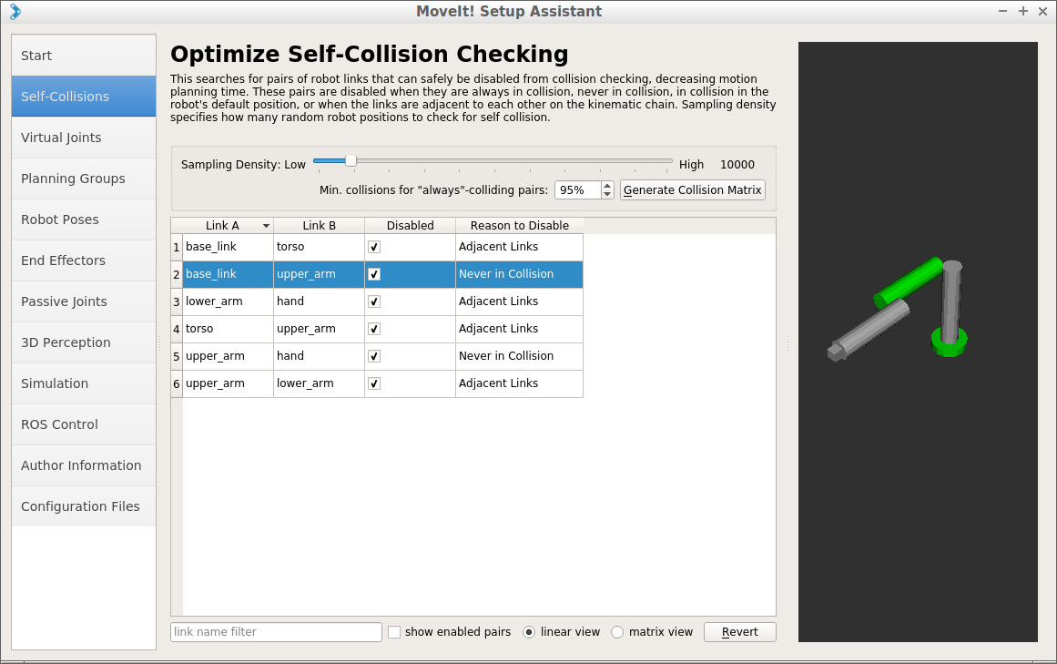Open the Start tab
The height and width of the screenshot is (664, 1057).
[x=84, y=56]
